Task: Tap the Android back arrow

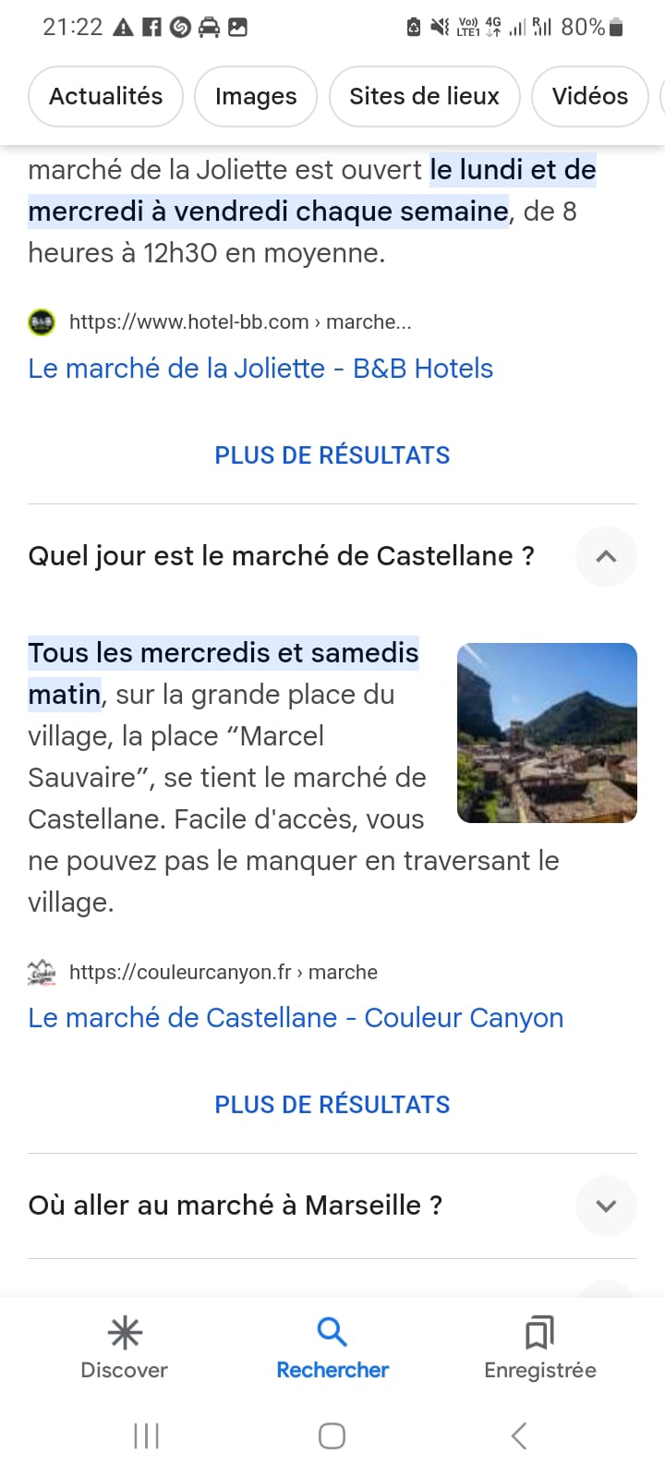Action: [x=519, y=1436]
